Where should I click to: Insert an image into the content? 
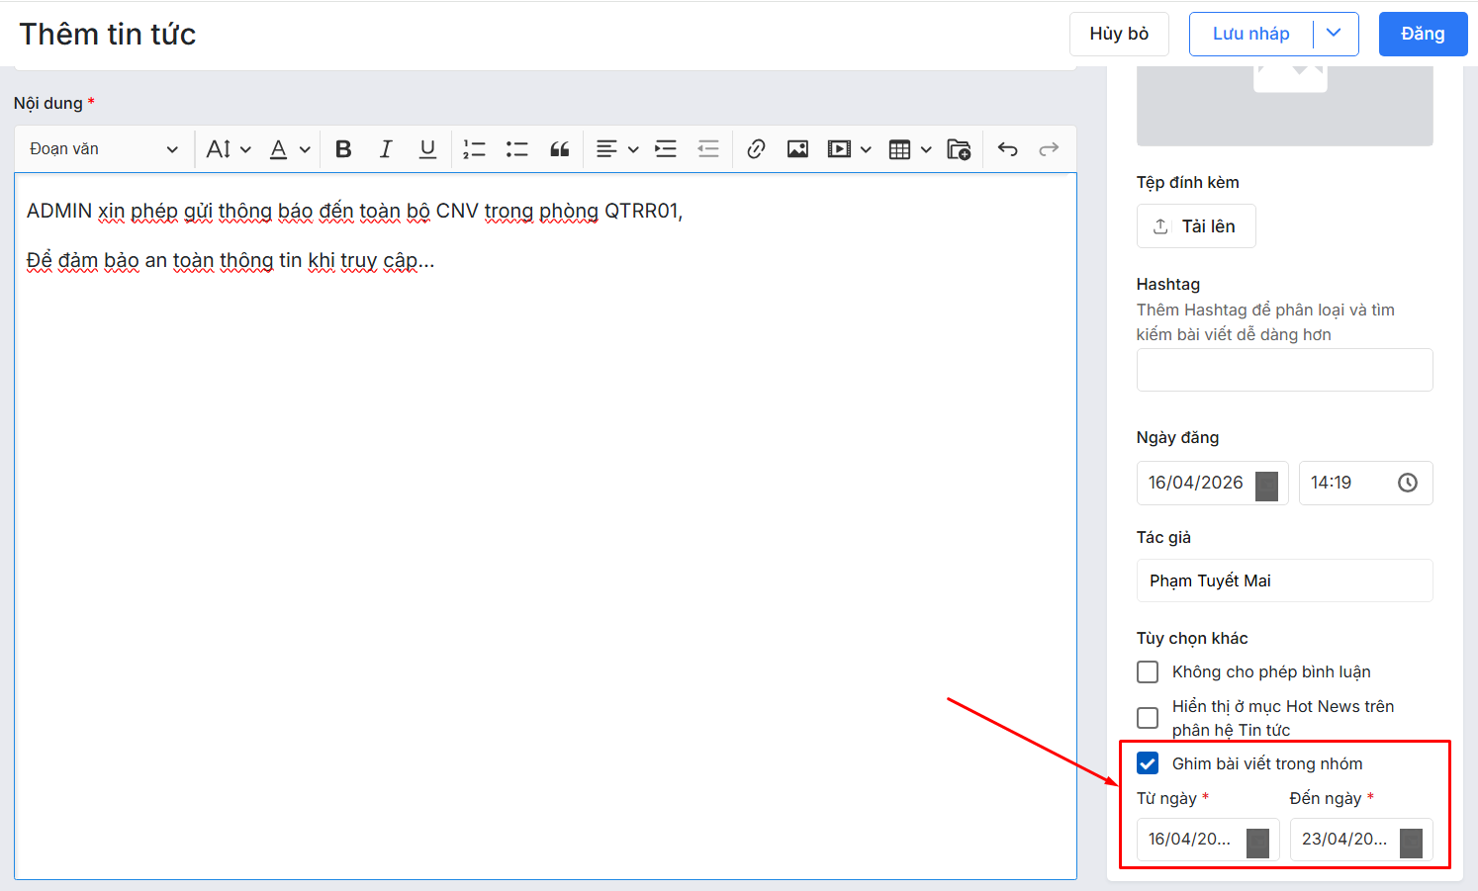coord(797,149)
